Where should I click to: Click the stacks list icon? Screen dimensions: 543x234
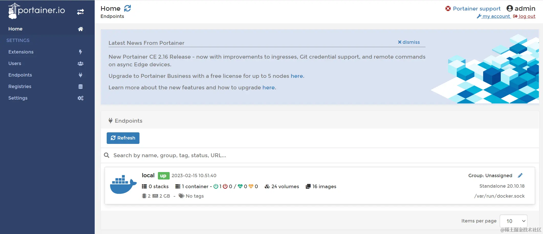coord(144,186)
